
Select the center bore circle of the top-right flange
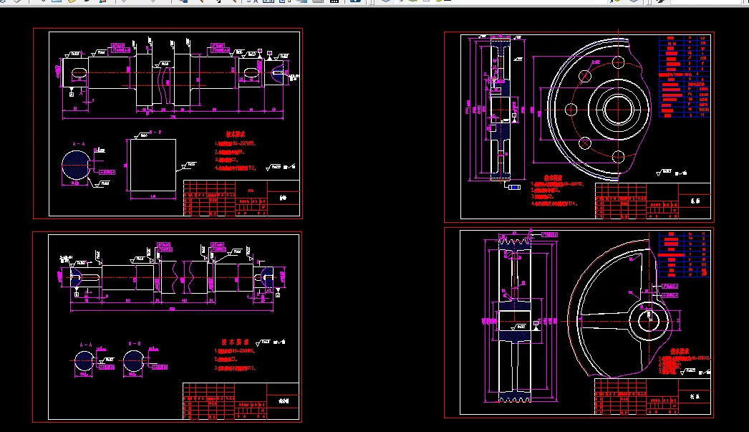coord(619,109)
